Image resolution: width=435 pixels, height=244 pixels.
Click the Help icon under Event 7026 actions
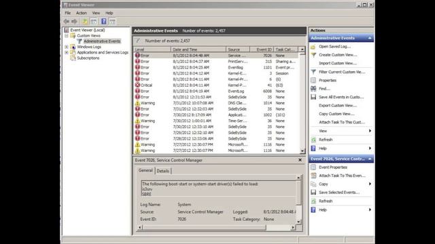313,210
